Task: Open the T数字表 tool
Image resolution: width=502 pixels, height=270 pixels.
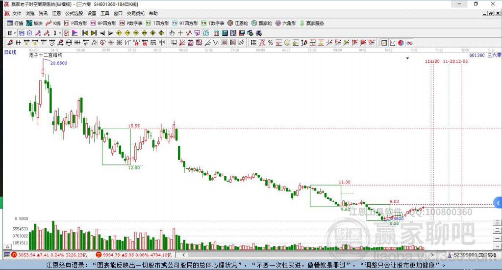Action: coord(213,23)
